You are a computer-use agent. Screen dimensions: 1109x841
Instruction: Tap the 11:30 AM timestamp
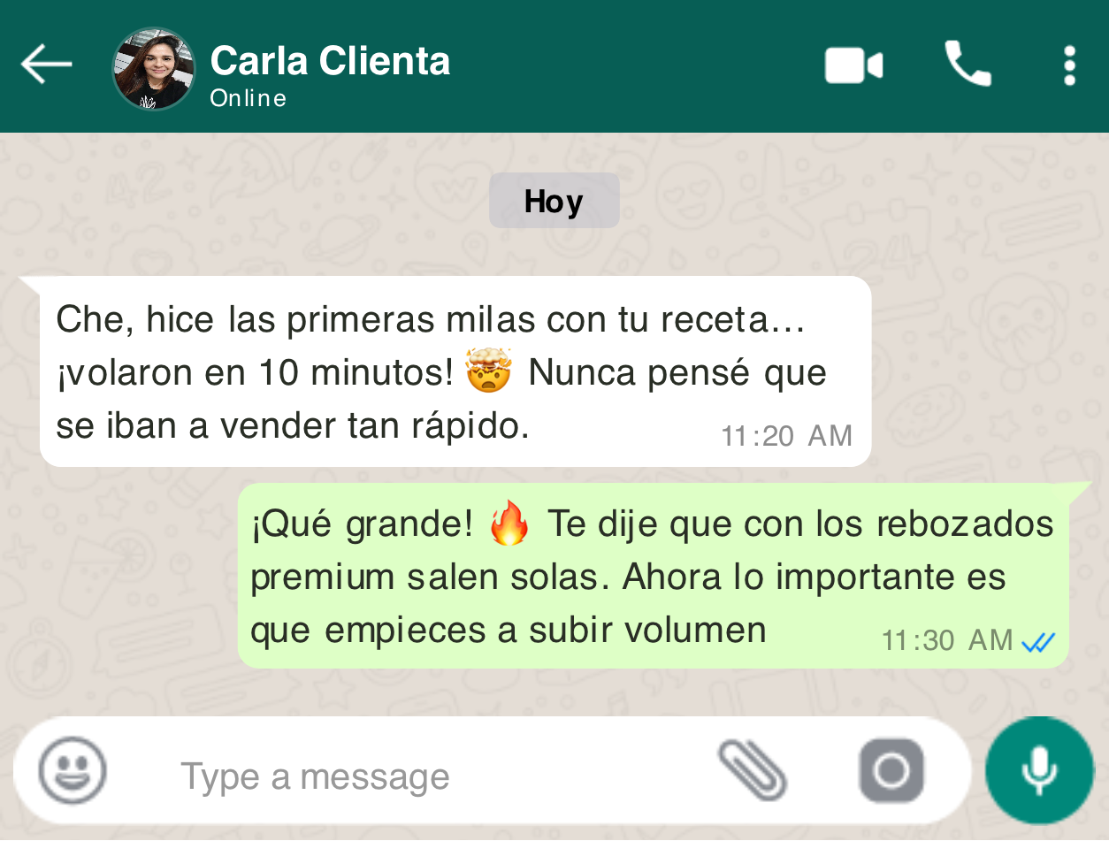[x=947, y=640]
